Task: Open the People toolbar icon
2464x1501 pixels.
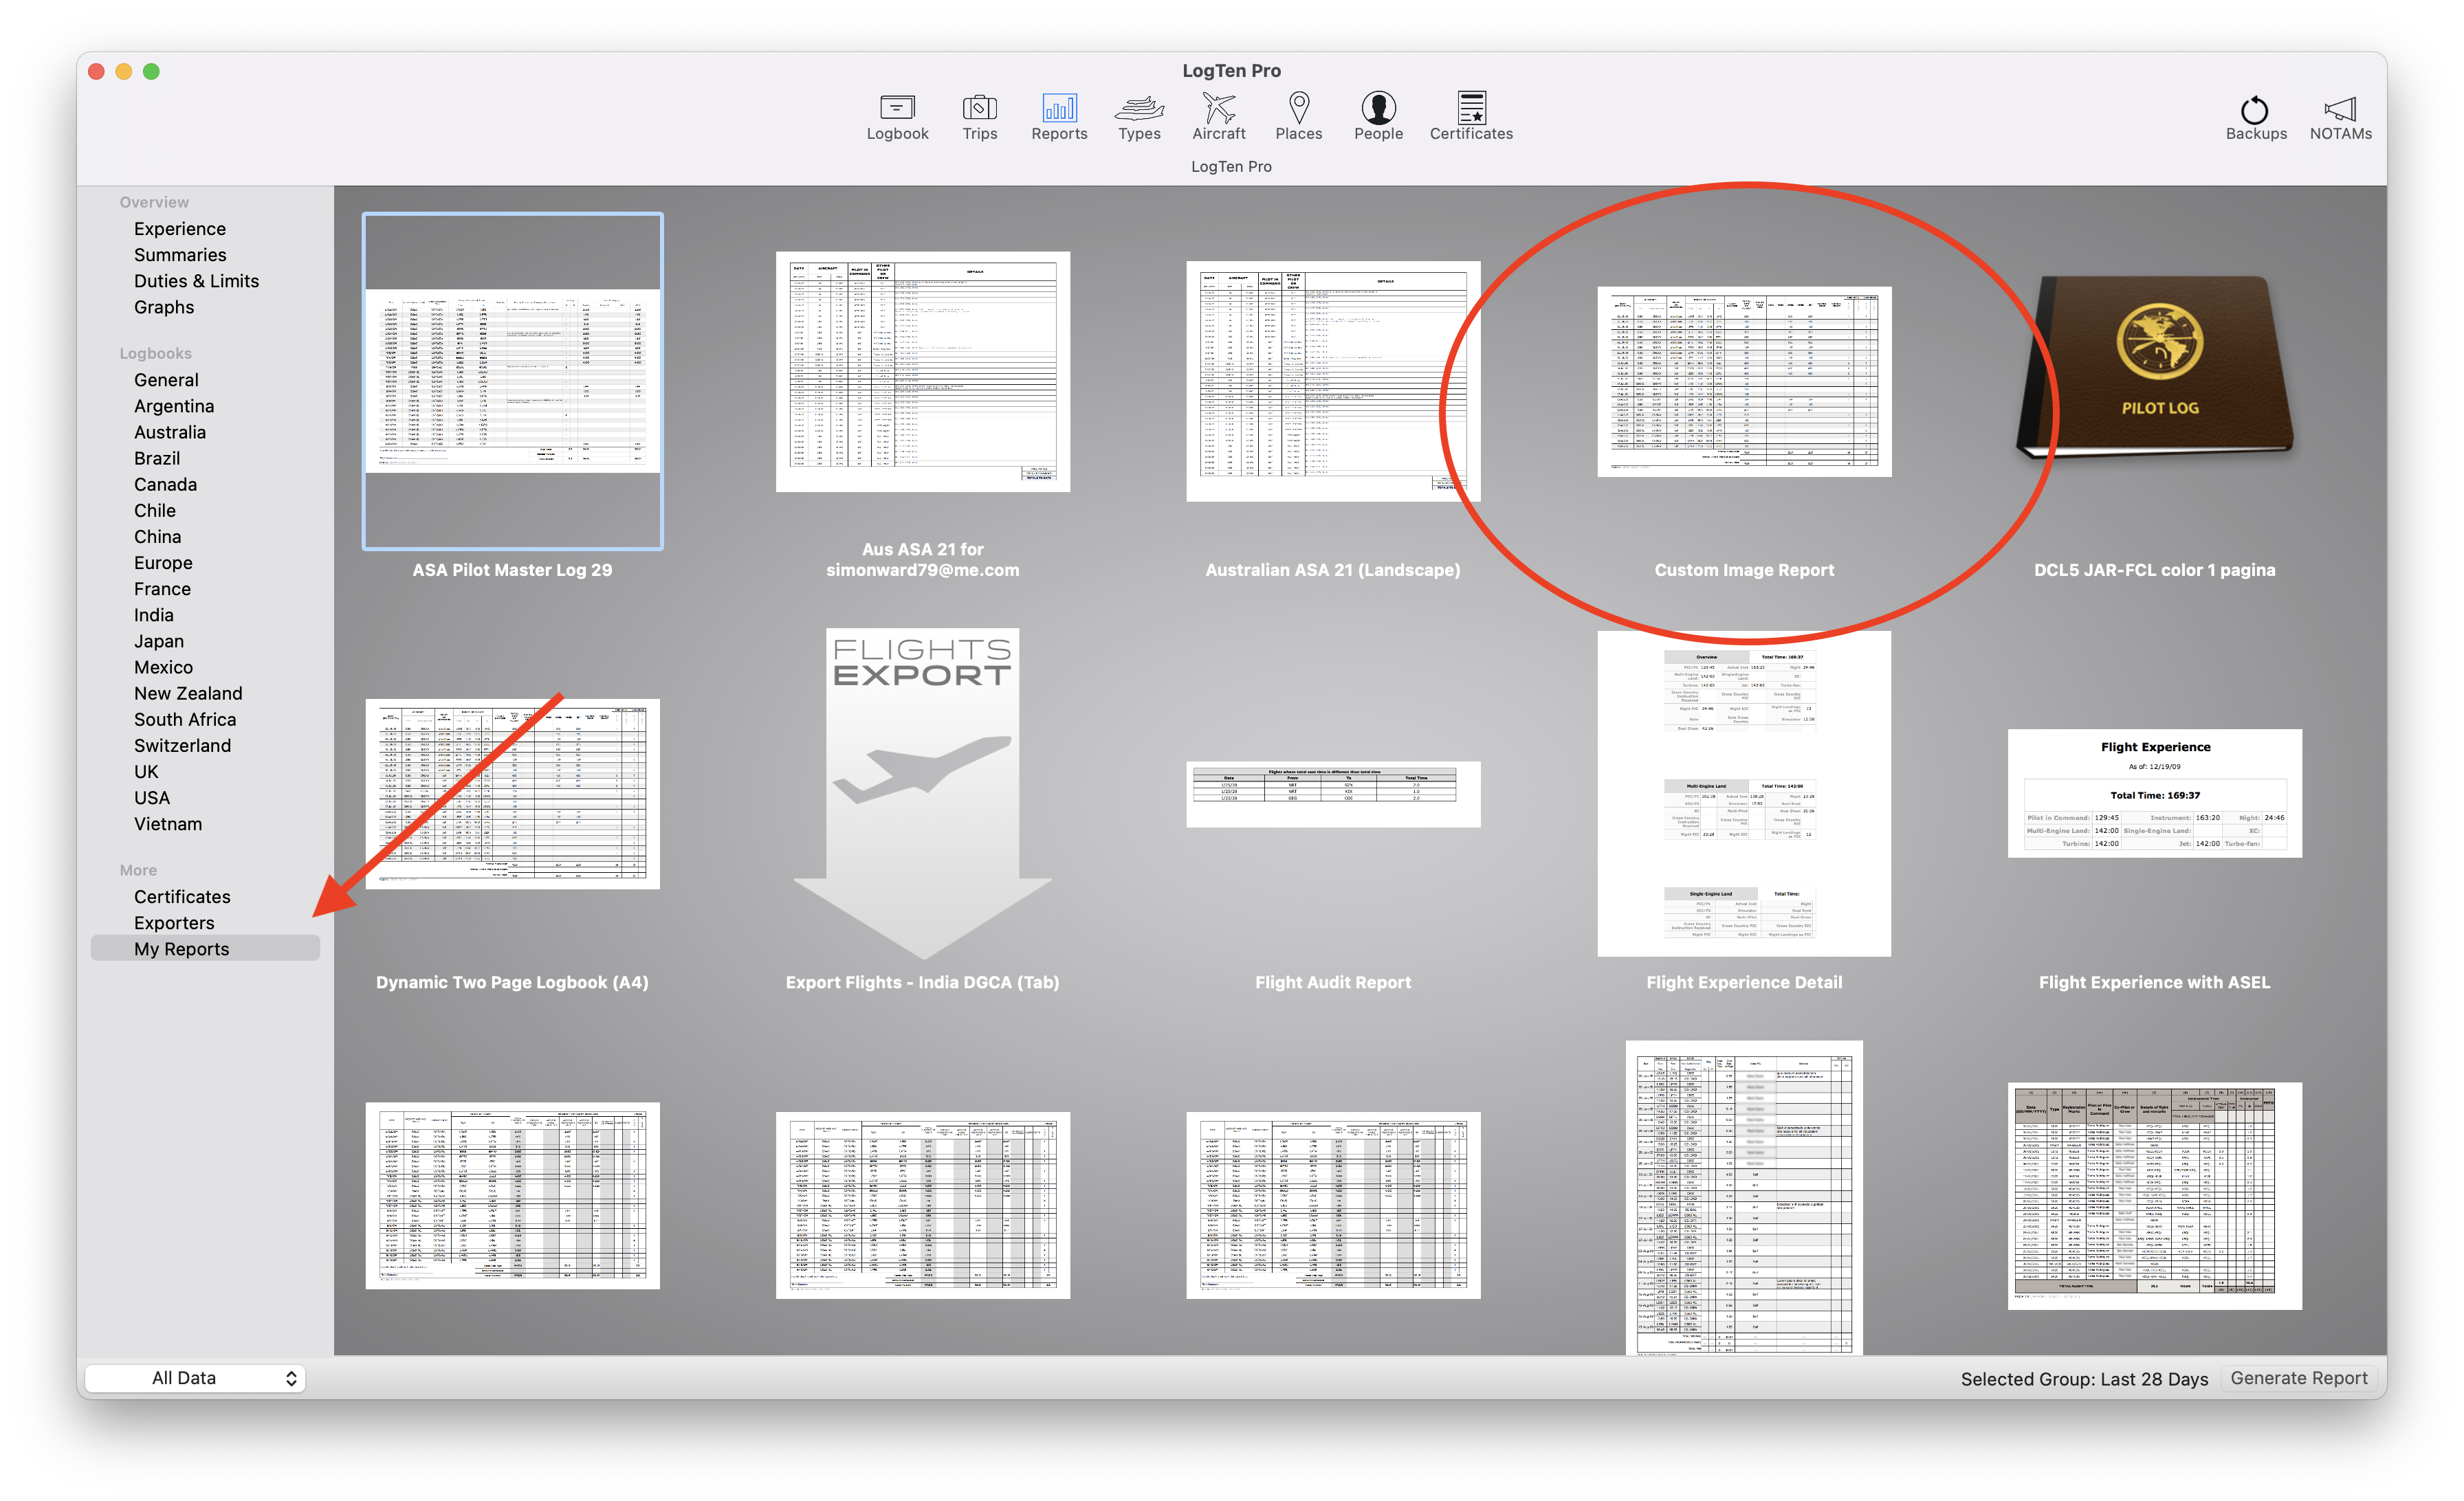Action: coord(1378,117)
